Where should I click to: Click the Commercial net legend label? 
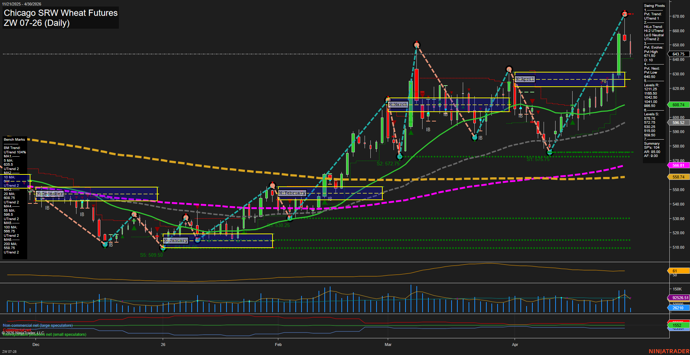click(x=17, y=330)
